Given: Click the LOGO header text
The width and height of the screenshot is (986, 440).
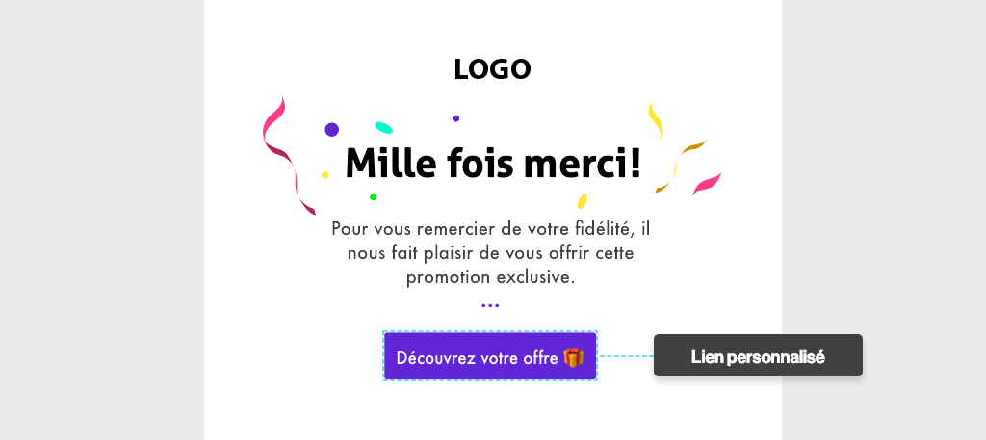Looking at the screenshot, I should point(492,69).
